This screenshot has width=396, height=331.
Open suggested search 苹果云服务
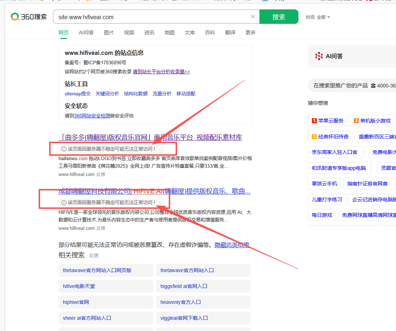[x=328, y=121]
